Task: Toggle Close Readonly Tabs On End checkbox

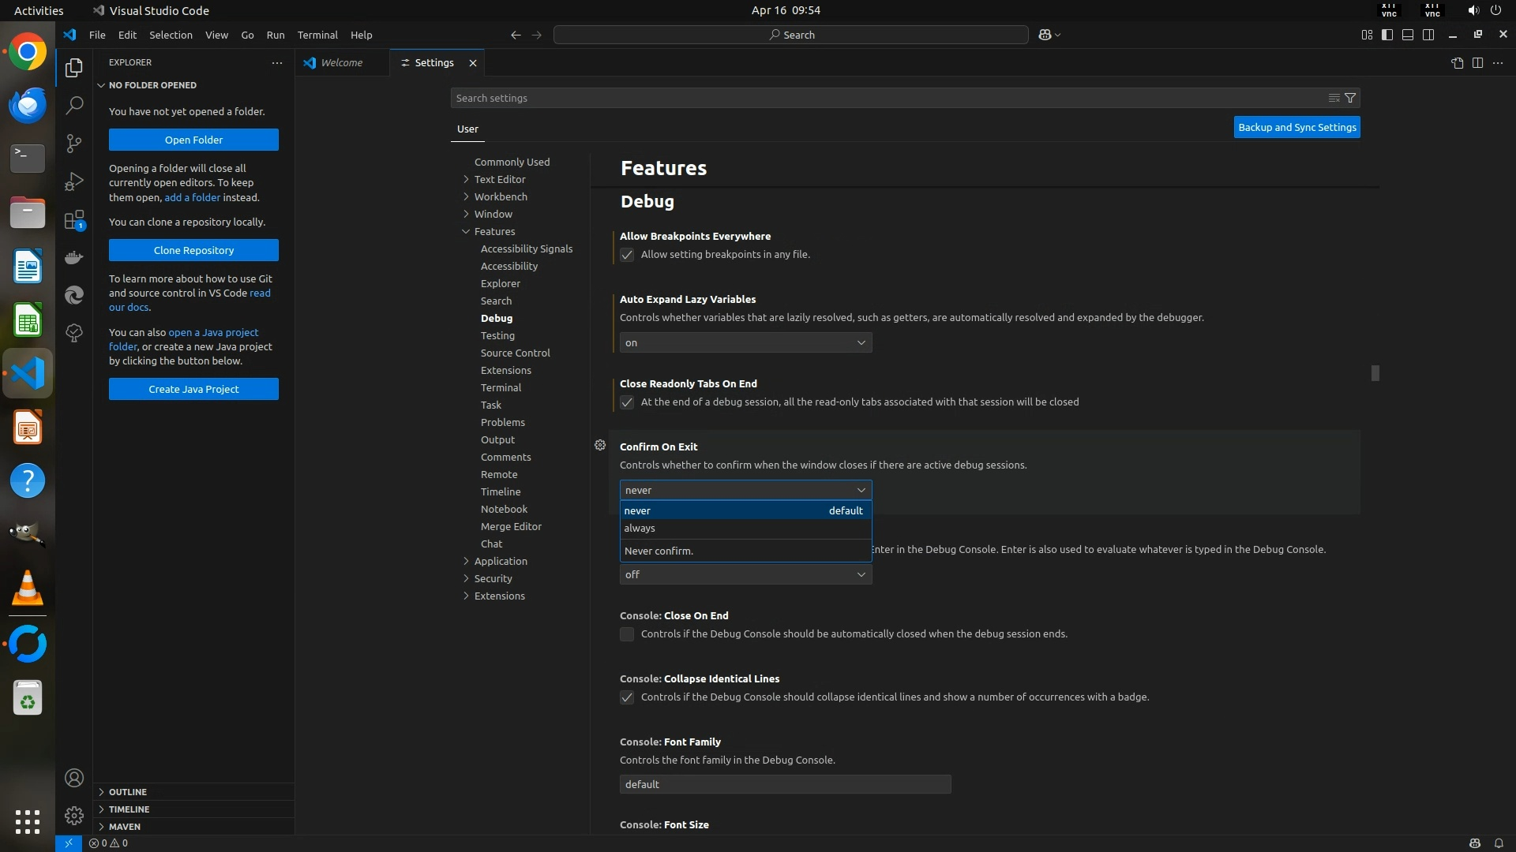Action: coord(627,402)
